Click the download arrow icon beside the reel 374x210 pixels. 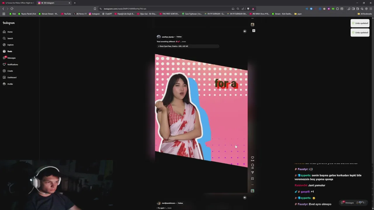pyautogui.click(x=254, y=31)
